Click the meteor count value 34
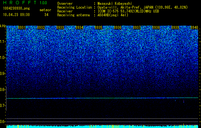 click(46, 15)
